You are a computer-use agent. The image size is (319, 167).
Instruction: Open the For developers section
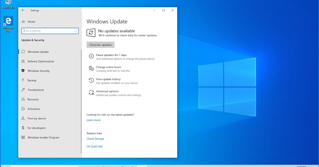pos(36,128)
